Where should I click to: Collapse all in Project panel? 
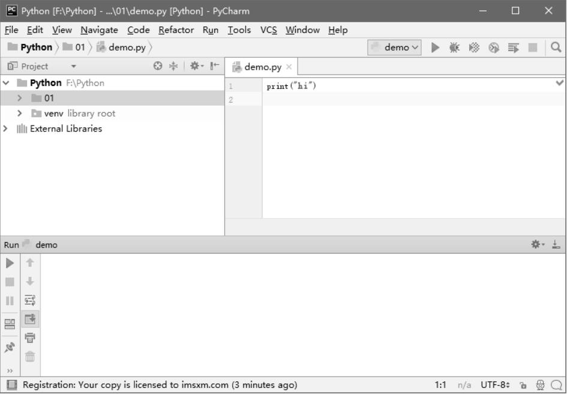click(173, 66)
